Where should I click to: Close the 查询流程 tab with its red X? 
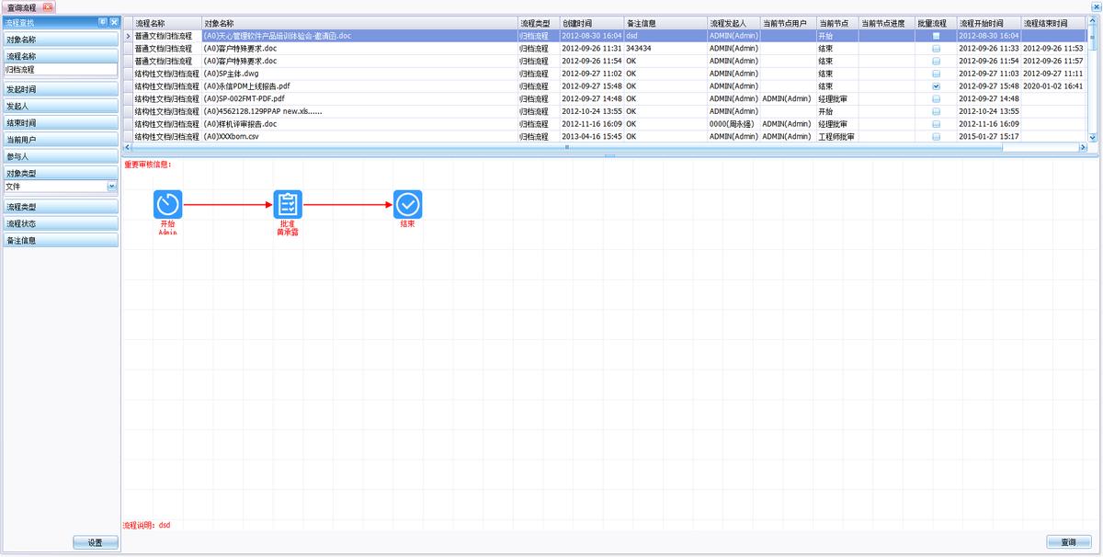[x=48, y=7]
